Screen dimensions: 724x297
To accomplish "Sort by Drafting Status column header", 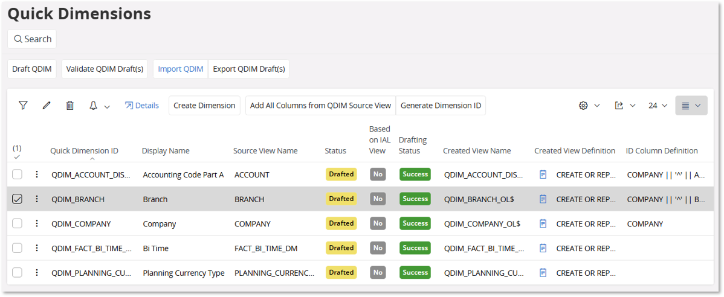I will tap(413, 145).
